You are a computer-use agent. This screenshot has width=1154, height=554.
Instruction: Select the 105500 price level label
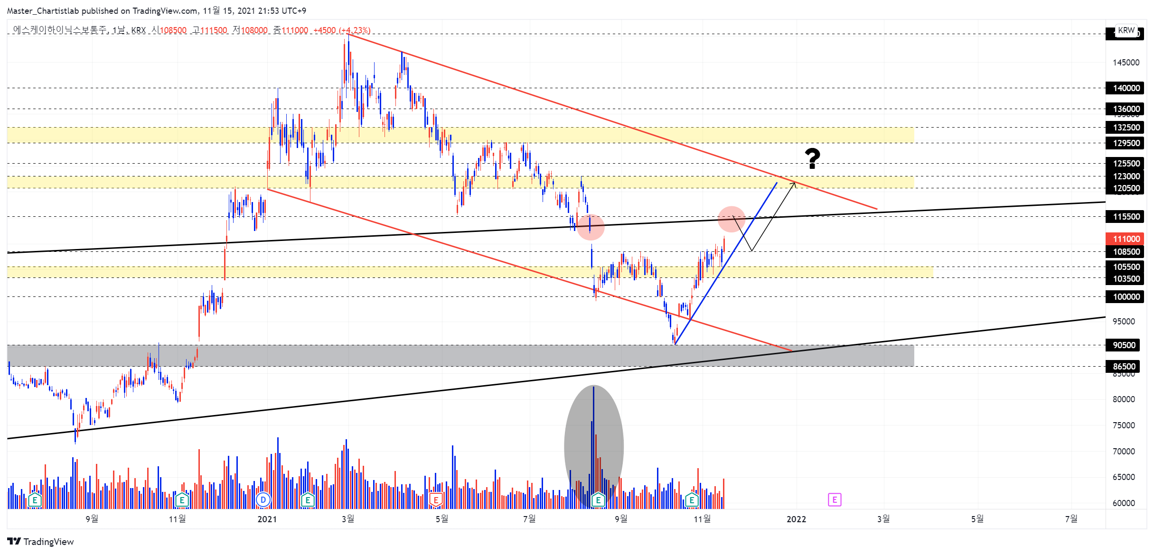coord(1125,267)
